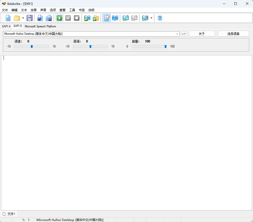The image size is (253, 222).
Task: Click the 选择语音 button
Action: (233, 34)
